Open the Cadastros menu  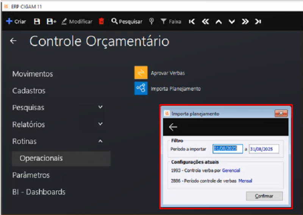coord(29,91)
